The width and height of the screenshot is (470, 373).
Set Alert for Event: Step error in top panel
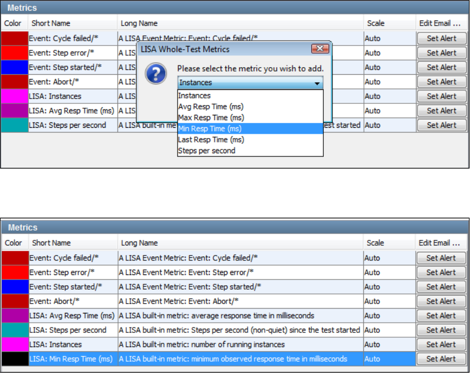[441, 53]
